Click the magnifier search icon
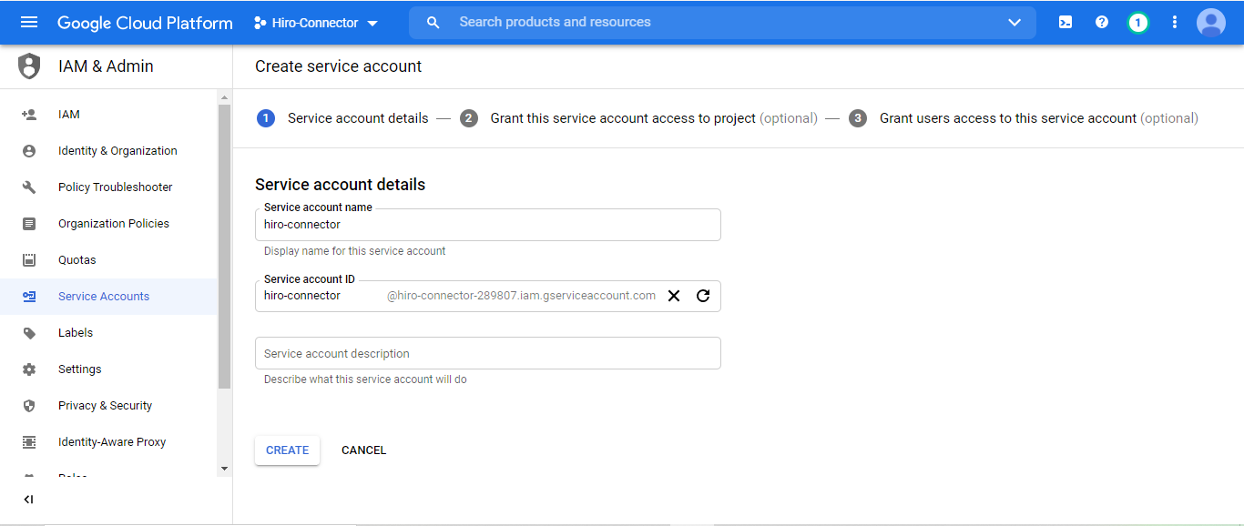The image size is (1244, 526). [x=433, y=22]
